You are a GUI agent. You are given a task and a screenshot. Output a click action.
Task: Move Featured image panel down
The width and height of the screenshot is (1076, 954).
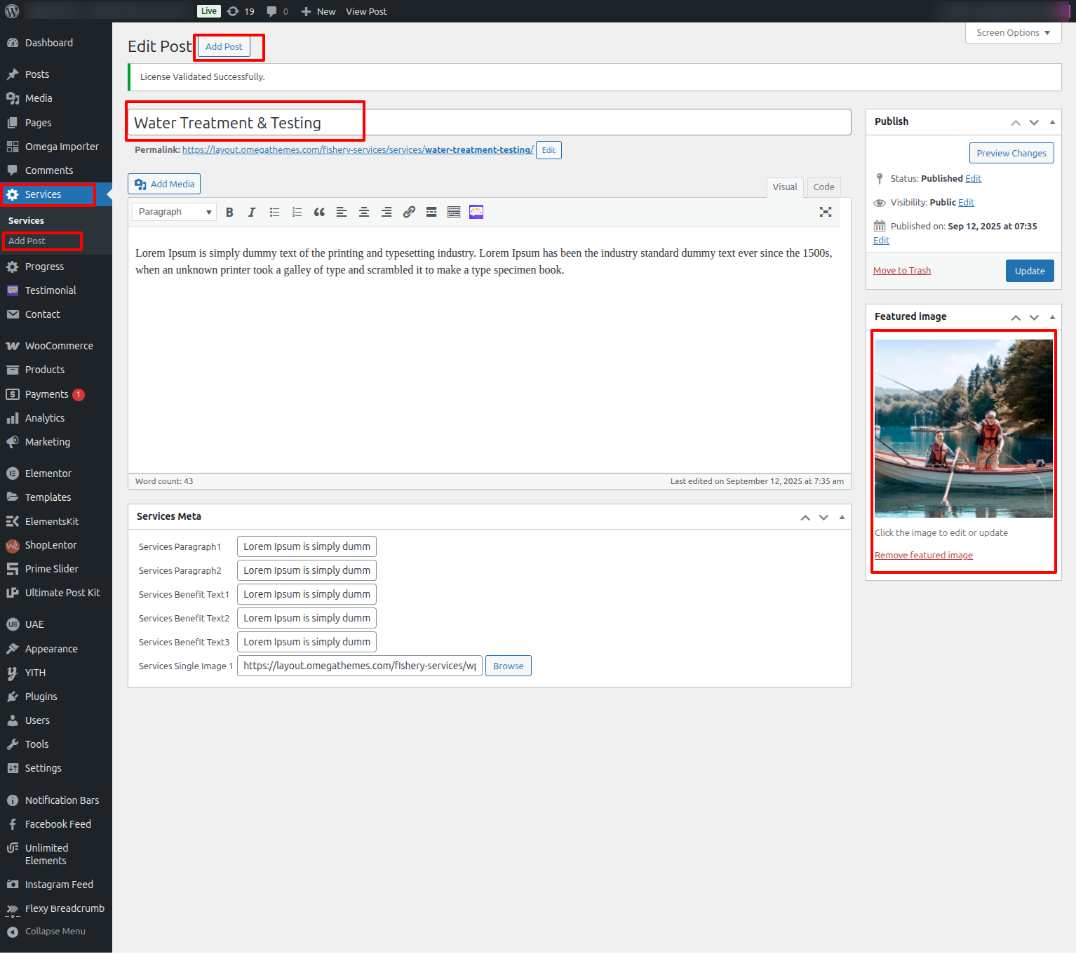[x=1034, y=317]
